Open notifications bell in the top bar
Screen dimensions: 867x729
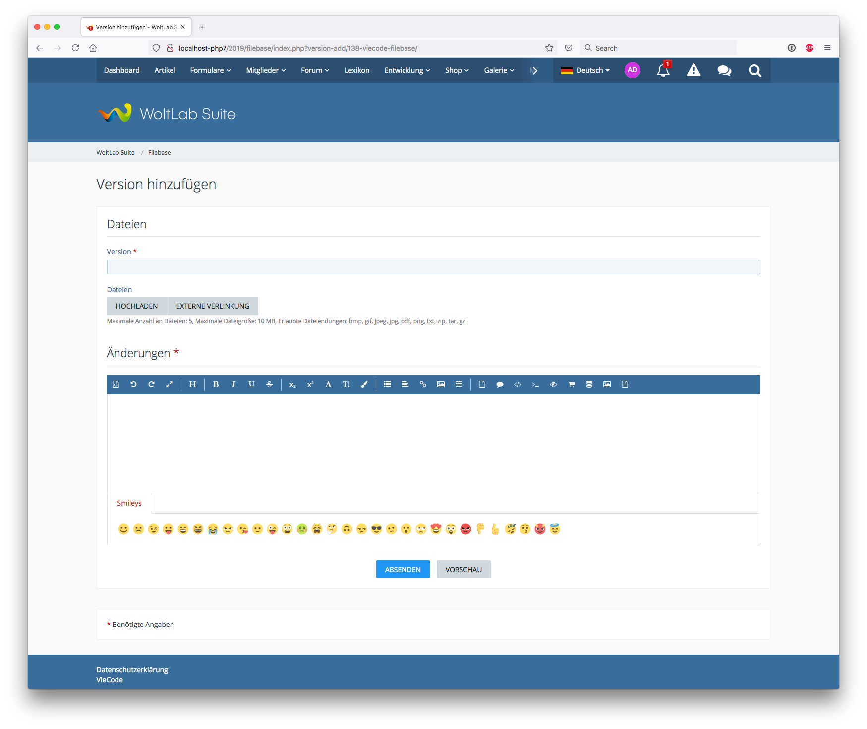click(x=663, y=70)
